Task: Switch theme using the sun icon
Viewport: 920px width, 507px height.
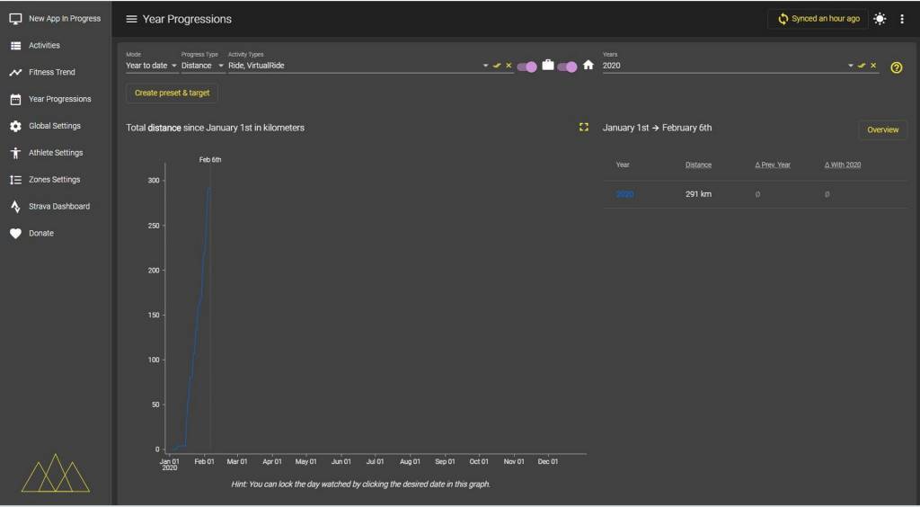Action: point(880,19)
